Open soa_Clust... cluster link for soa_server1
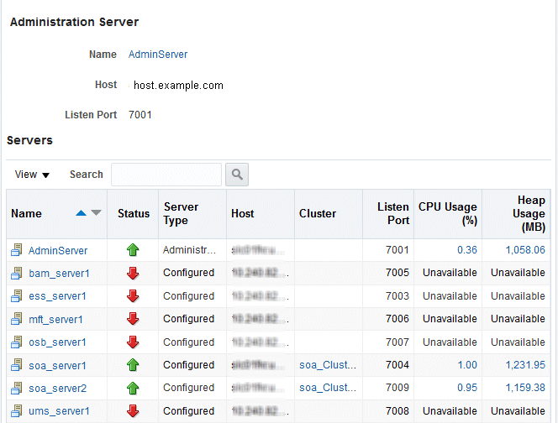This screenshot has height=423, width=558. pos(328,365)
